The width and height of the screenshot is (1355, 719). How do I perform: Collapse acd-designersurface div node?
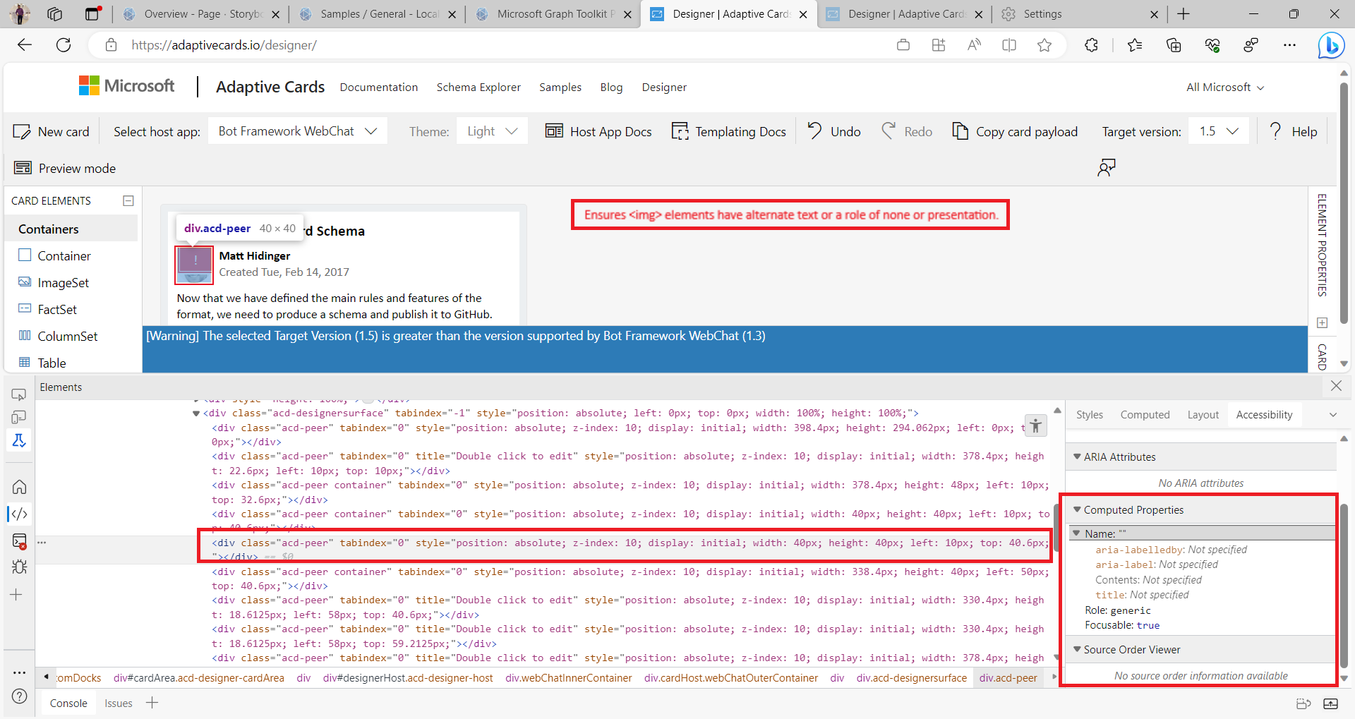tap(196, 413)
